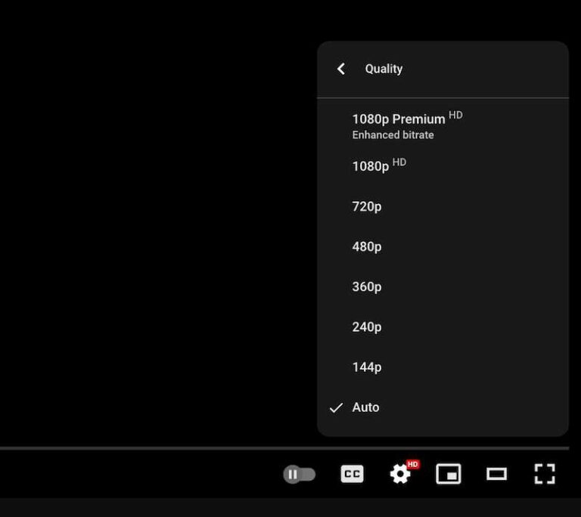Select 1080p Premium enhanced bitrate quality
Screen dimensions: 581x517
(x=443, y=126)
